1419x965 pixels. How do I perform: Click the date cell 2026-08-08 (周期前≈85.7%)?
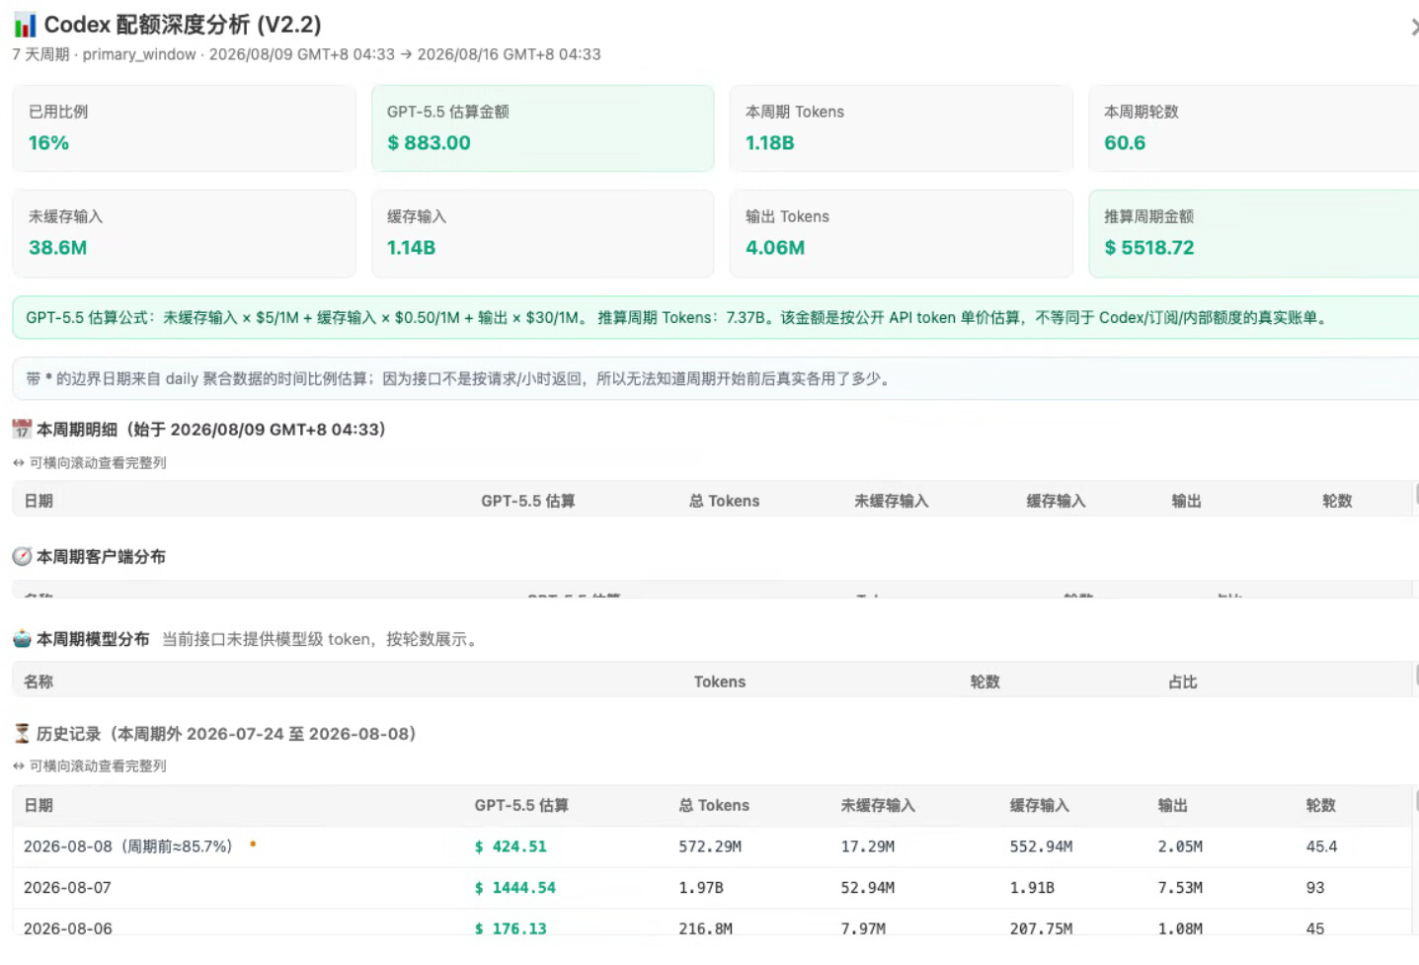pos(128,846)
